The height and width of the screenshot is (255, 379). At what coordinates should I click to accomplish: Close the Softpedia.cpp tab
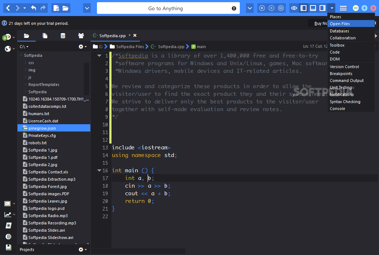(x=135, y=36)
